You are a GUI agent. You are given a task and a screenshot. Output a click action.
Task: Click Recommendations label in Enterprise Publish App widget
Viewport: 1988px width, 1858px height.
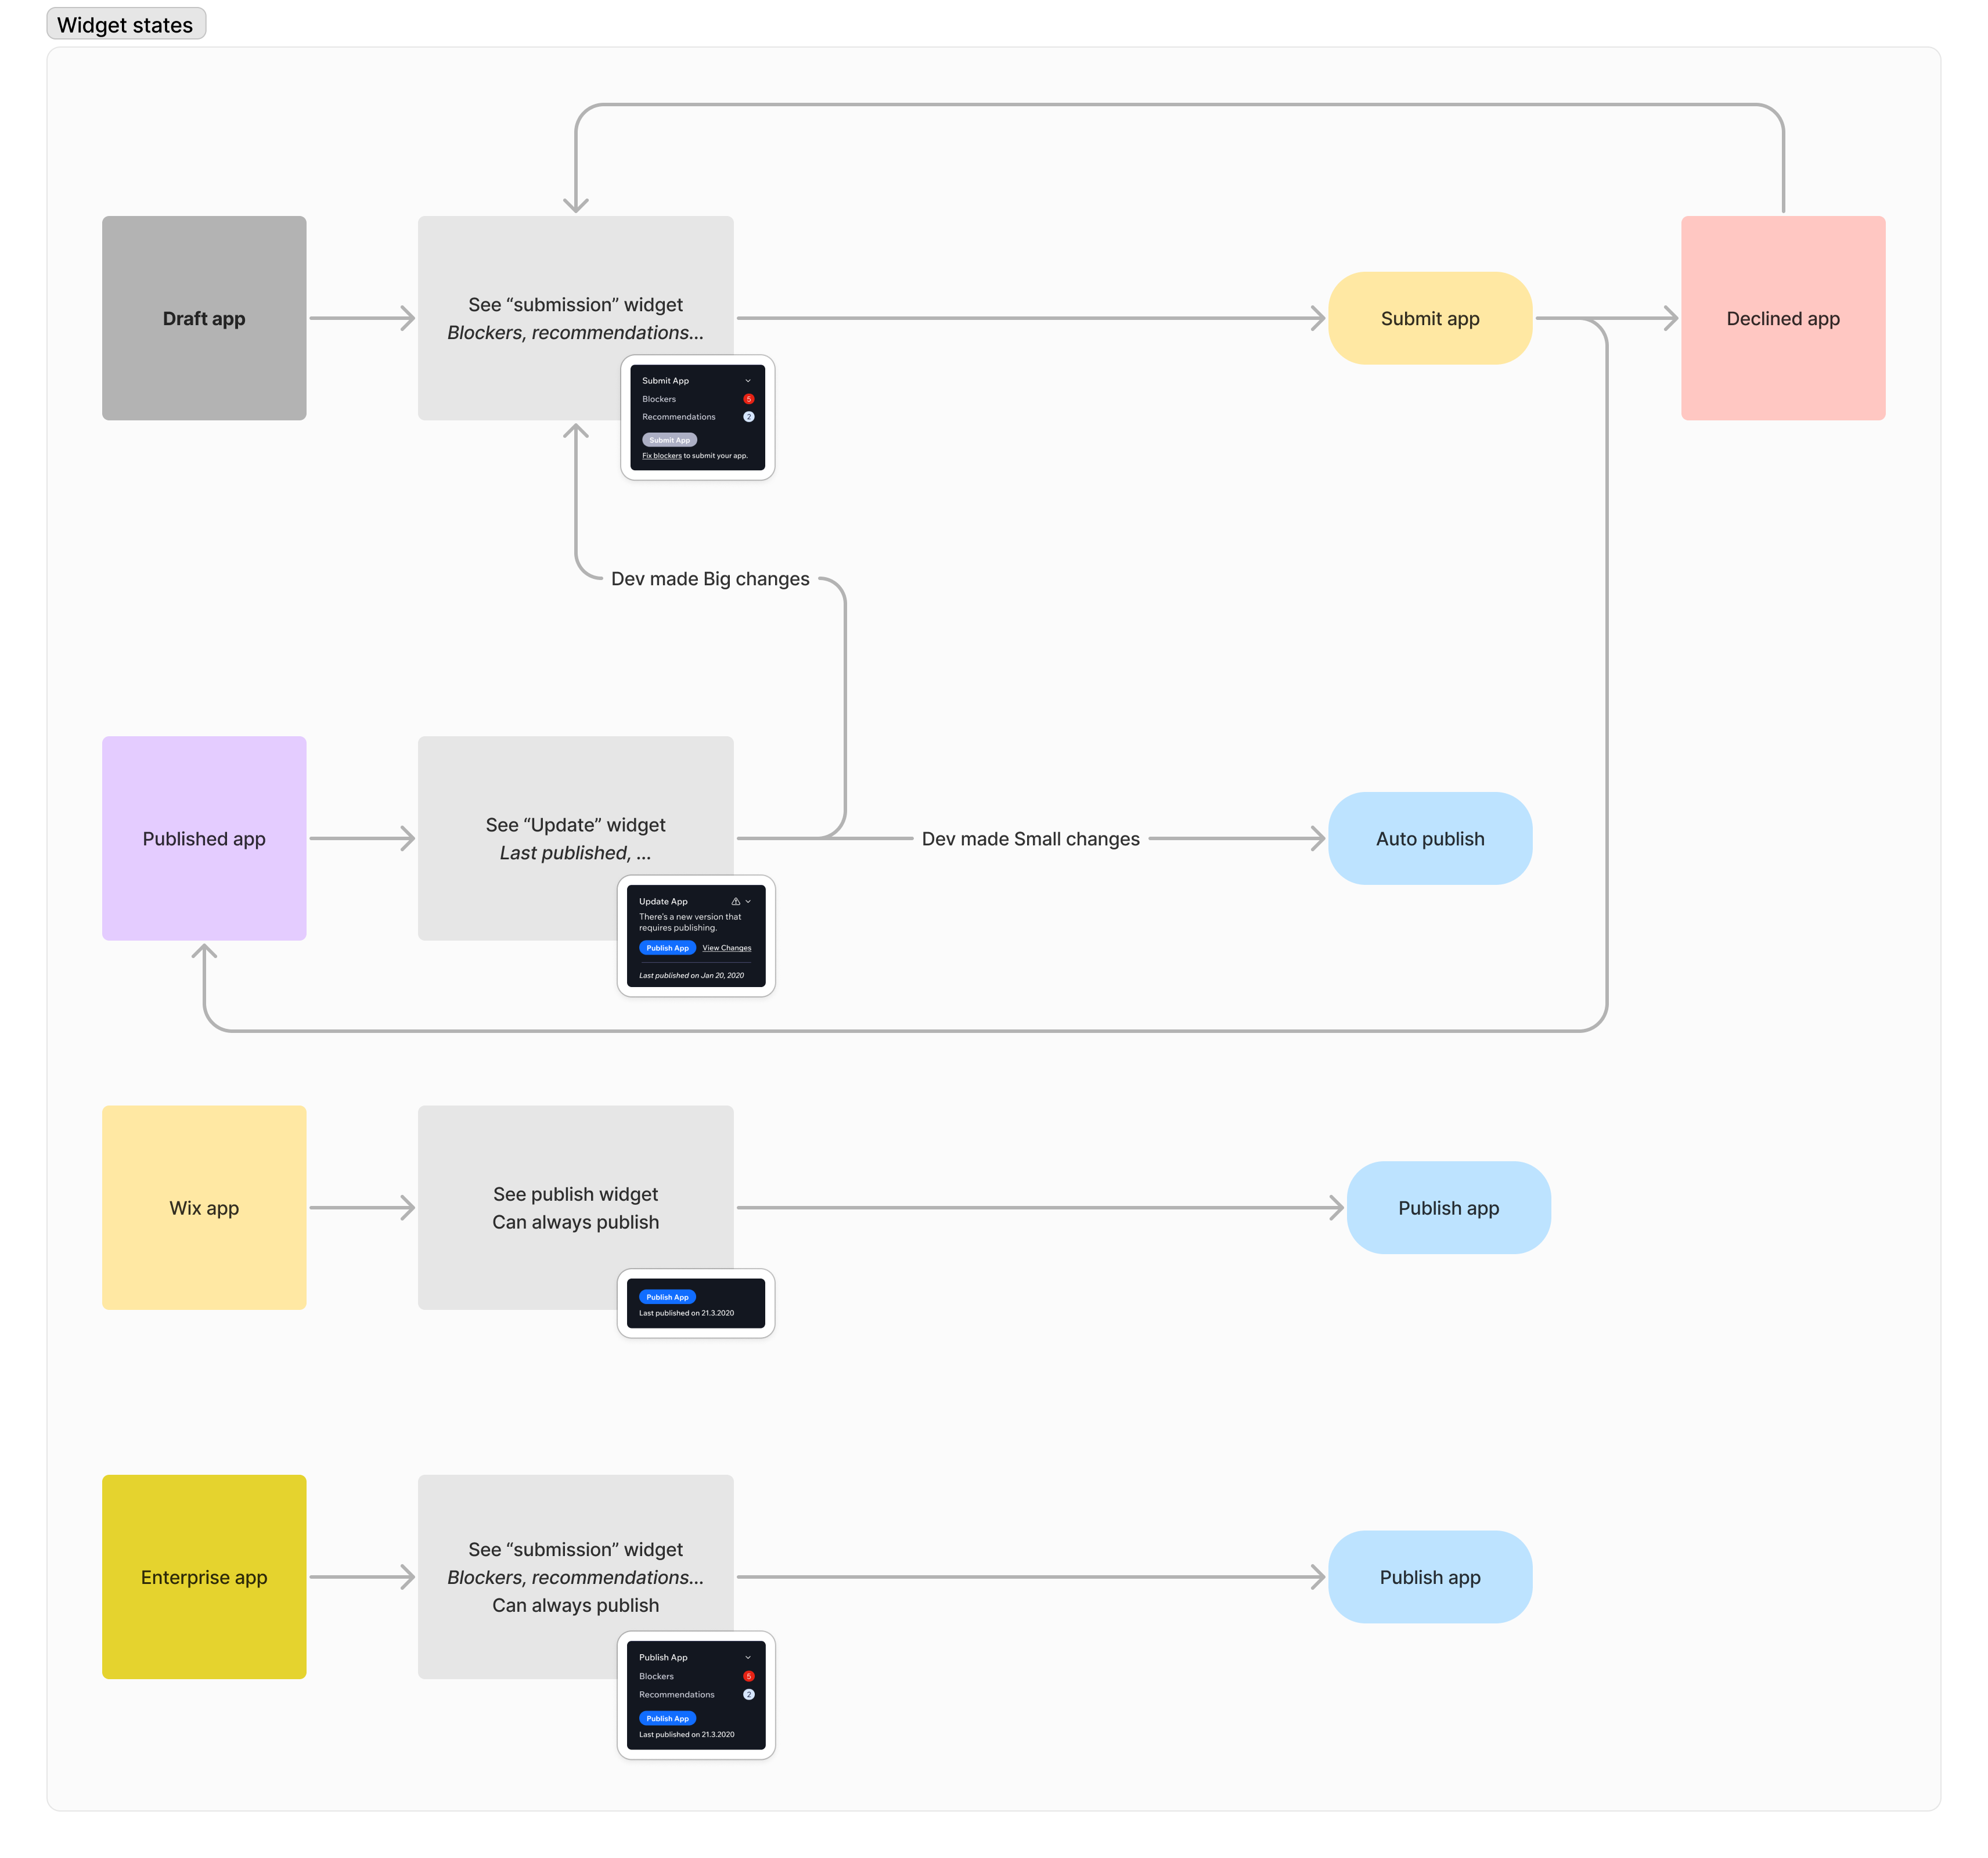tap(677, 1694)
